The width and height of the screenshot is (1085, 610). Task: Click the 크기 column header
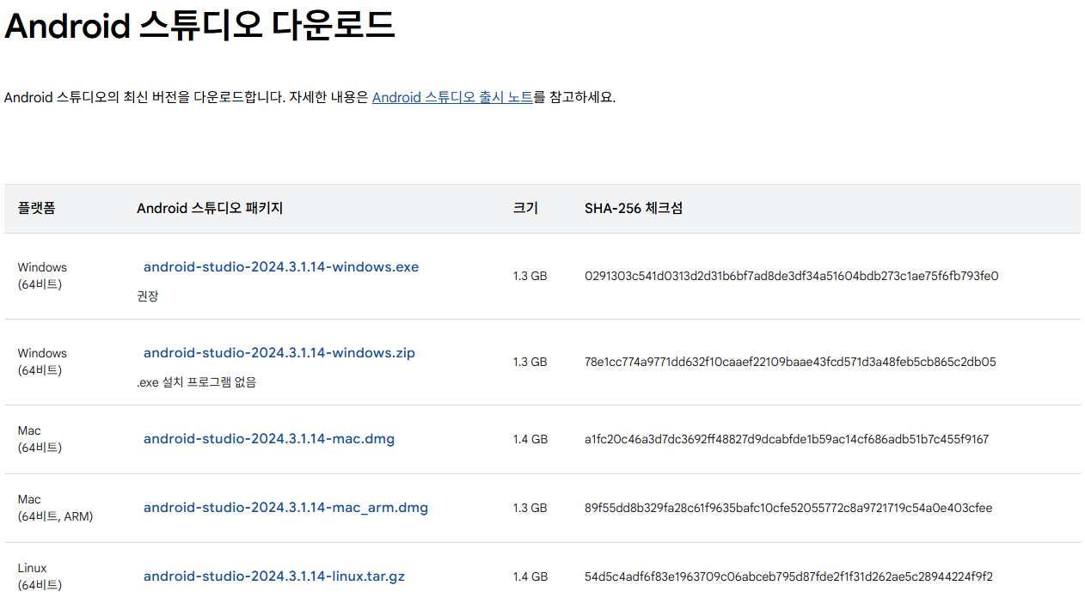[x=525, y=209]
